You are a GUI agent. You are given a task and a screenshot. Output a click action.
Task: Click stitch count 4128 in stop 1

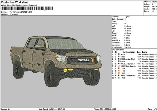click(x=123, y=54)
